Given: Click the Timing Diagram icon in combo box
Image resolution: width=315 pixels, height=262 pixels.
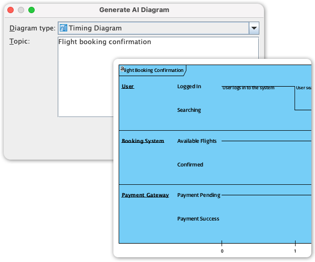Looking at the screenshot, I should 64,28.
